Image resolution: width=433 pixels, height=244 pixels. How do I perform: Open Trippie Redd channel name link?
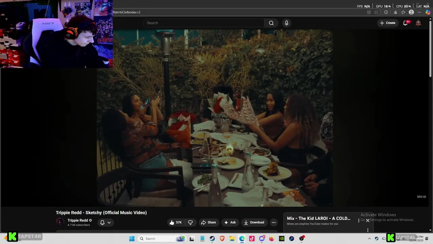coord(77,220)
